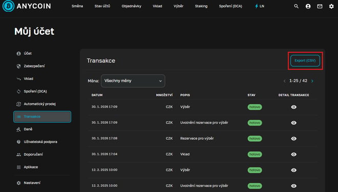Select Nastavení in the sidebar
Screen dimensions: 338x192
32,183
